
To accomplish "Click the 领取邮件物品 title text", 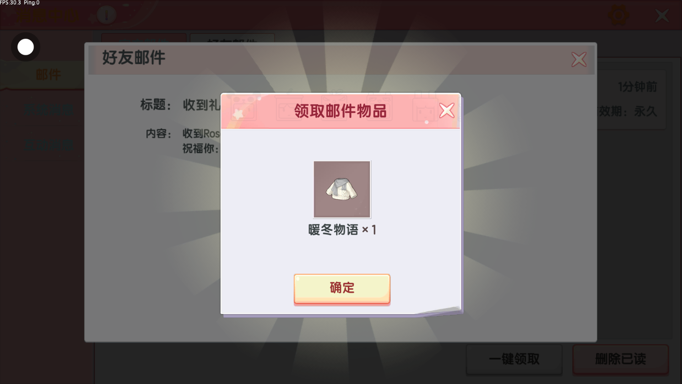I will tap(340, 111).
